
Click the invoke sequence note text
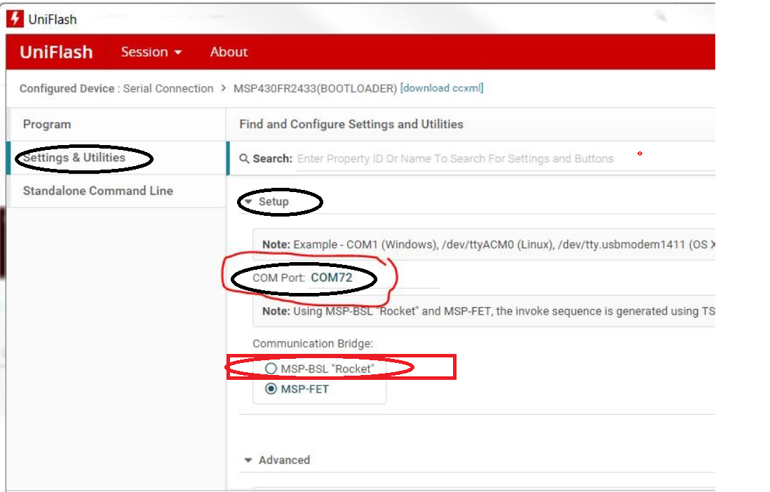(x=489, y=311)
